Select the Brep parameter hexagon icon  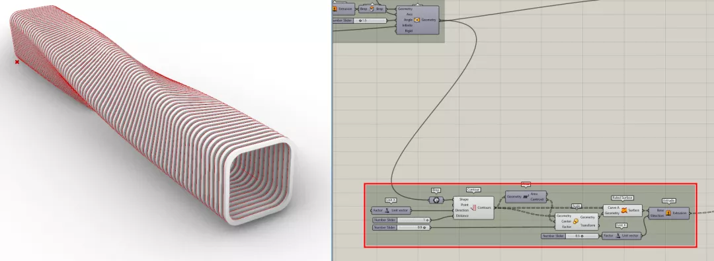click(x=436, y=200)
